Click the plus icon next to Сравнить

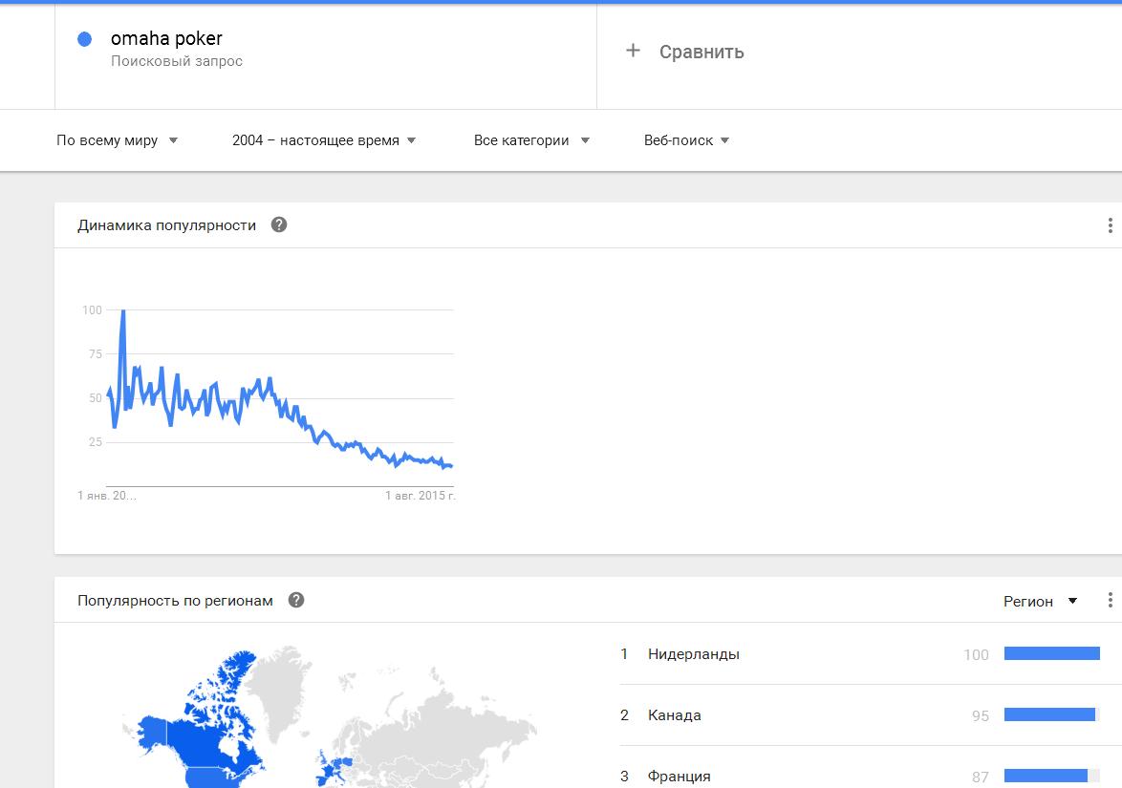pyautogui.click(x=633, y=50)
